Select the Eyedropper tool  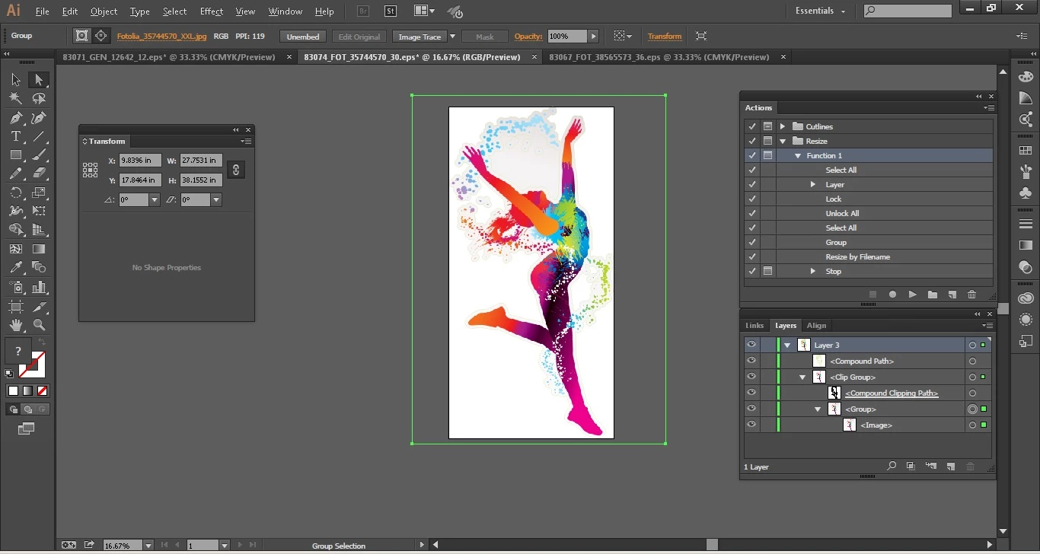pyautogui.click(x=16, y=268)
